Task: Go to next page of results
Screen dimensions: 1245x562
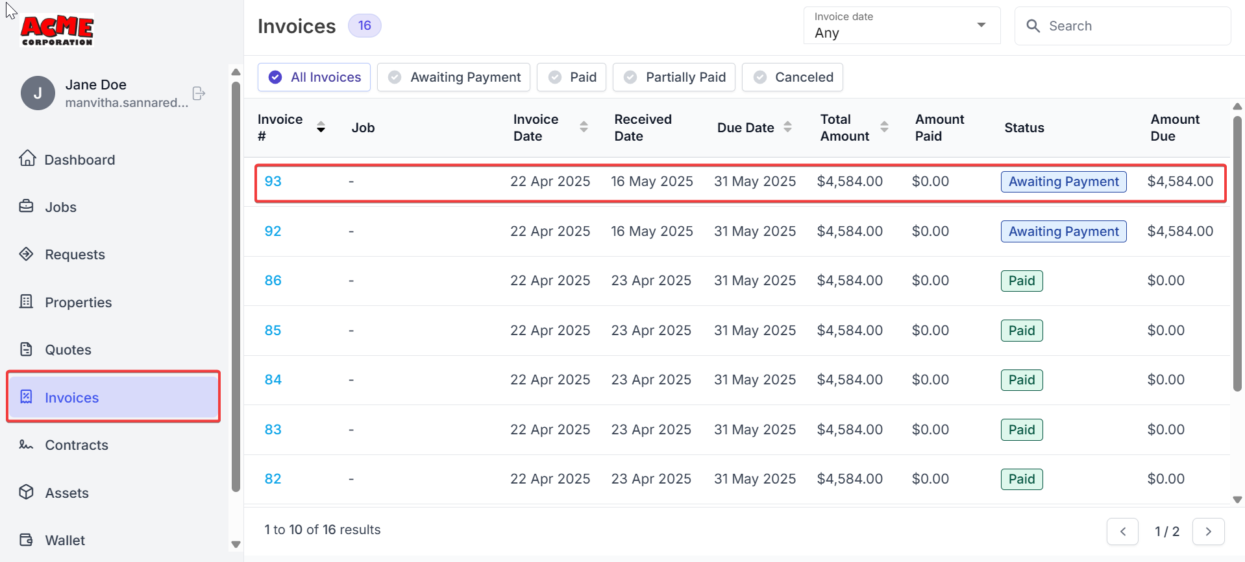Action: tap(1208, 532)
